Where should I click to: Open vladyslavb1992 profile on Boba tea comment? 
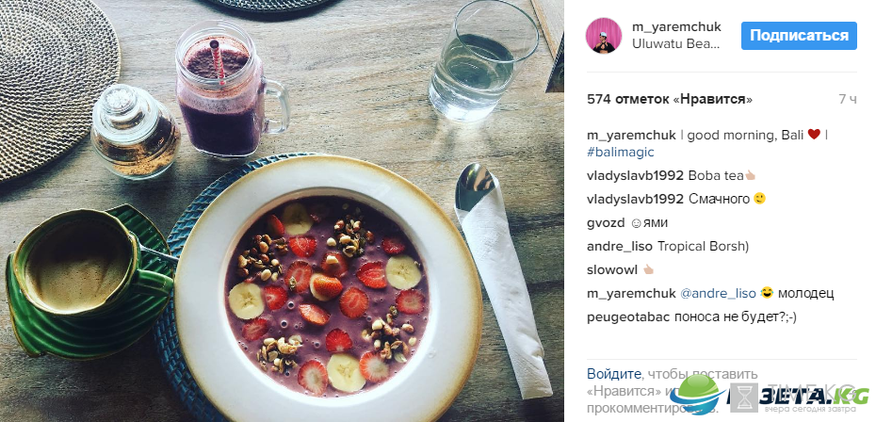[x=635, y=175]
